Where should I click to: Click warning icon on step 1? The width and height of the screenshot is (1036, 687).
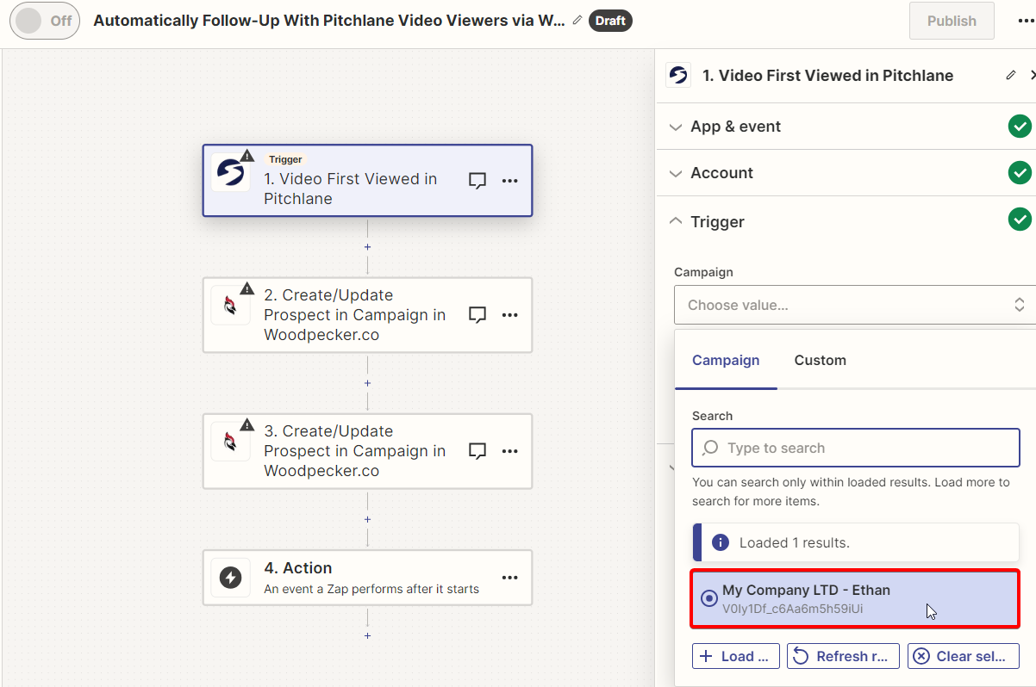[x=247, y=156]
